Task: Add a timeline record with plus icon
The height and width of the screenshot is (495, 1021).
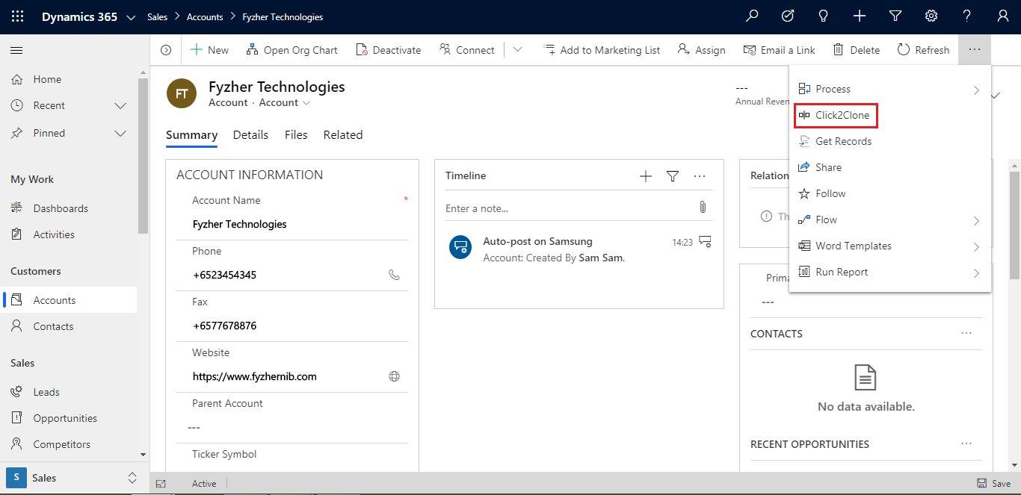Action: [646, 176]
